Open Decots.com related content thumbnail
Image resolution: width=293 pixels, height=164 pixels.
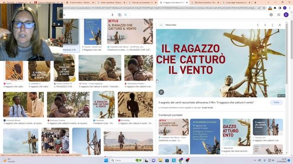268,127
